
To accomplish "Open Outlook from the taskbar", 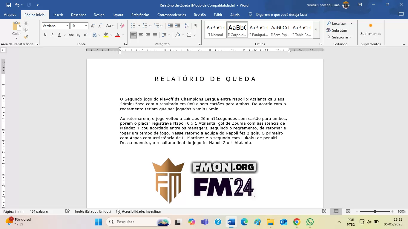I will [283, 222].
